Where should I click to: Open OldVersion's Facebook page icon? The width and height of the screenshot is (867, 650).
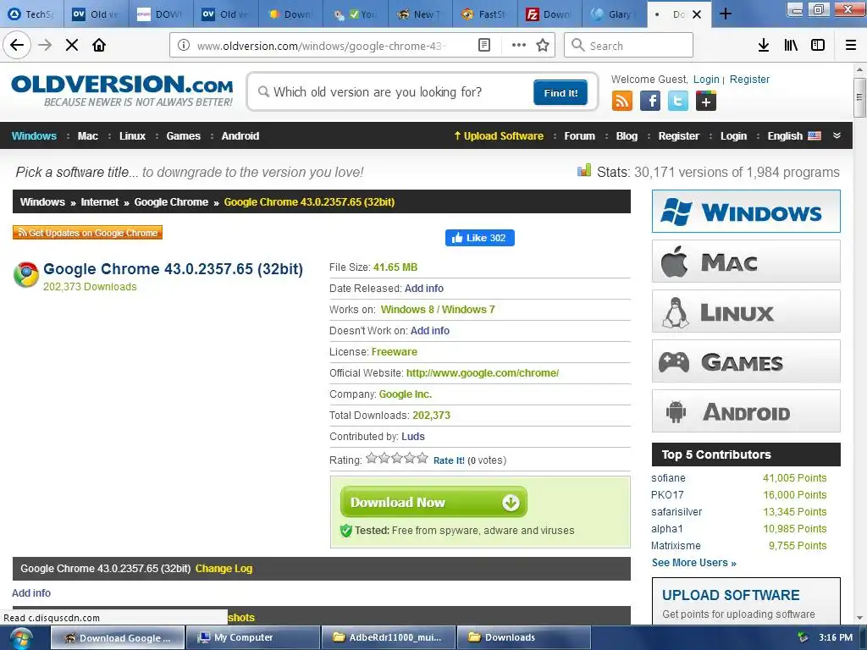[x=650, y=102]
